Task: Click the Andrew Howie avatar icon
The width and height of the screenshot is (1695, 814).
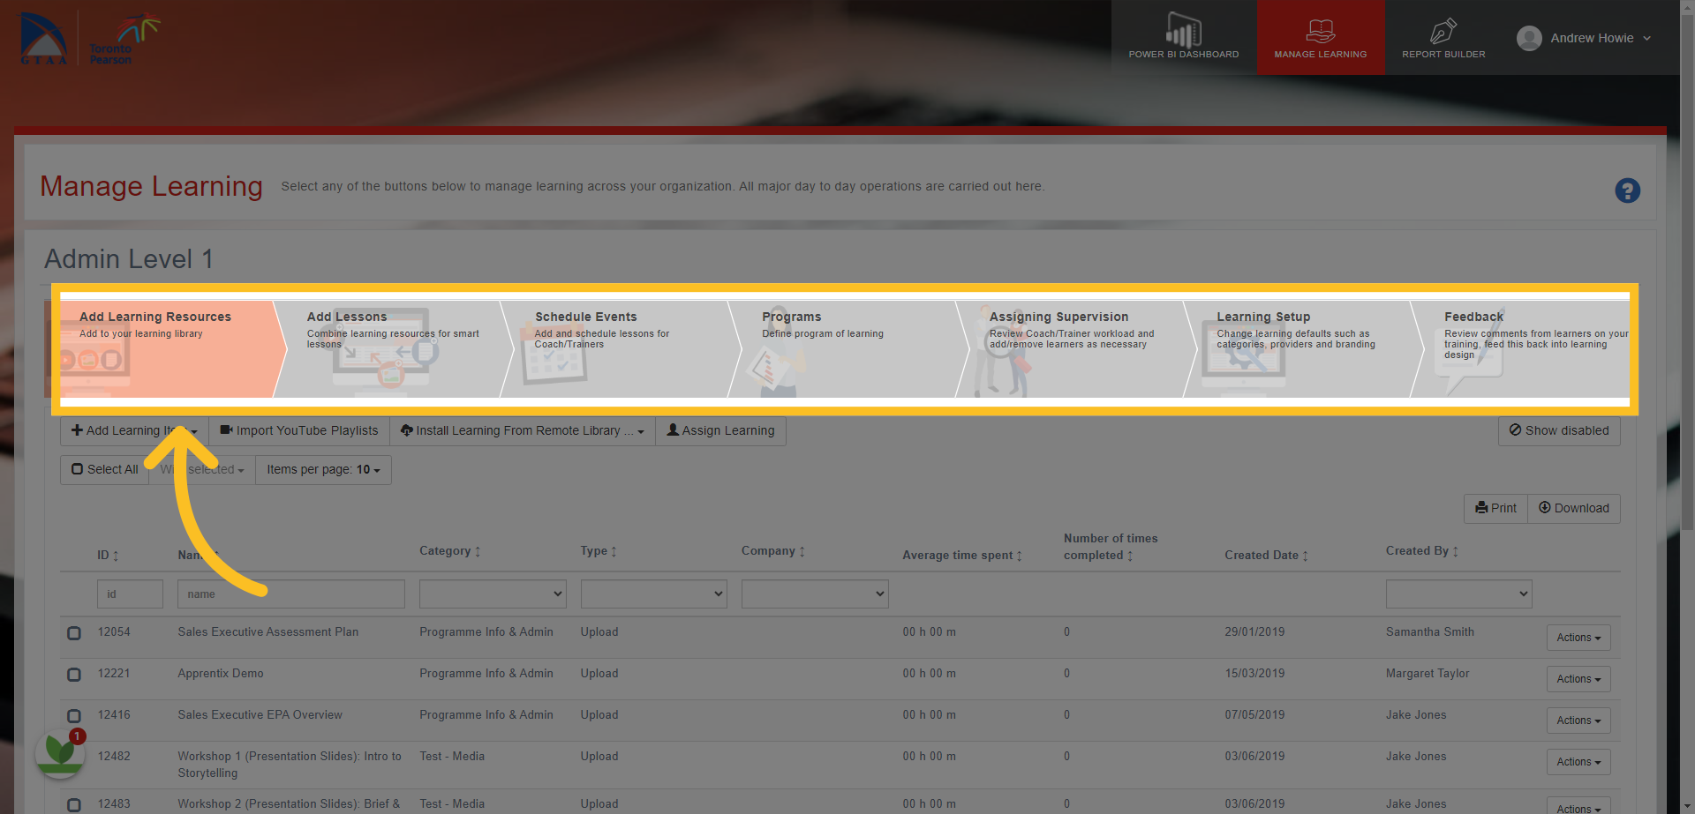Action: [1529, 38]
